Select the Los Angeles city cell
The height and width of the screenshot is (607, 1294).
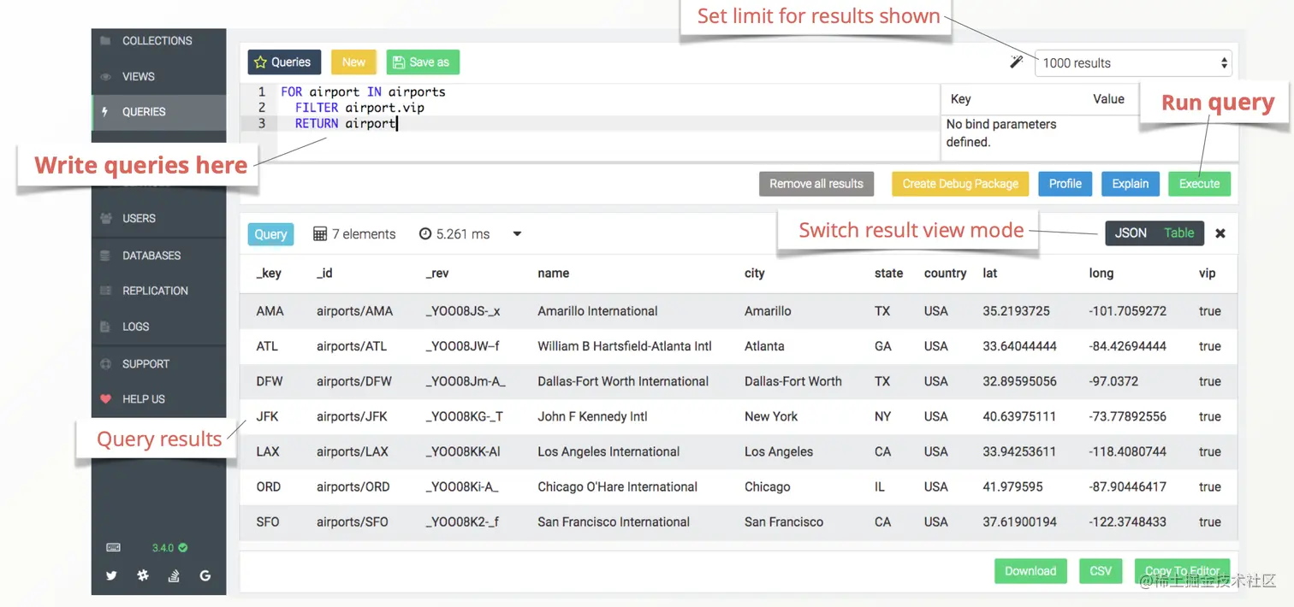point(779,451)
